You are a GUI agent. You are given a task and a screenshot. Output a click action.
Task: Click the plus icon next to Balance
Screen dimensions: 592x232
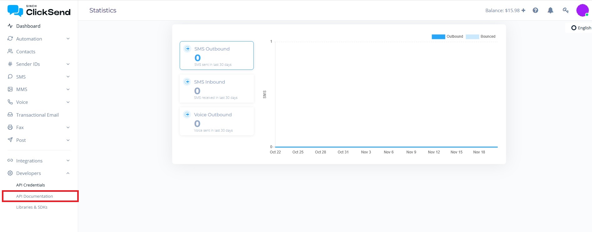523,10
